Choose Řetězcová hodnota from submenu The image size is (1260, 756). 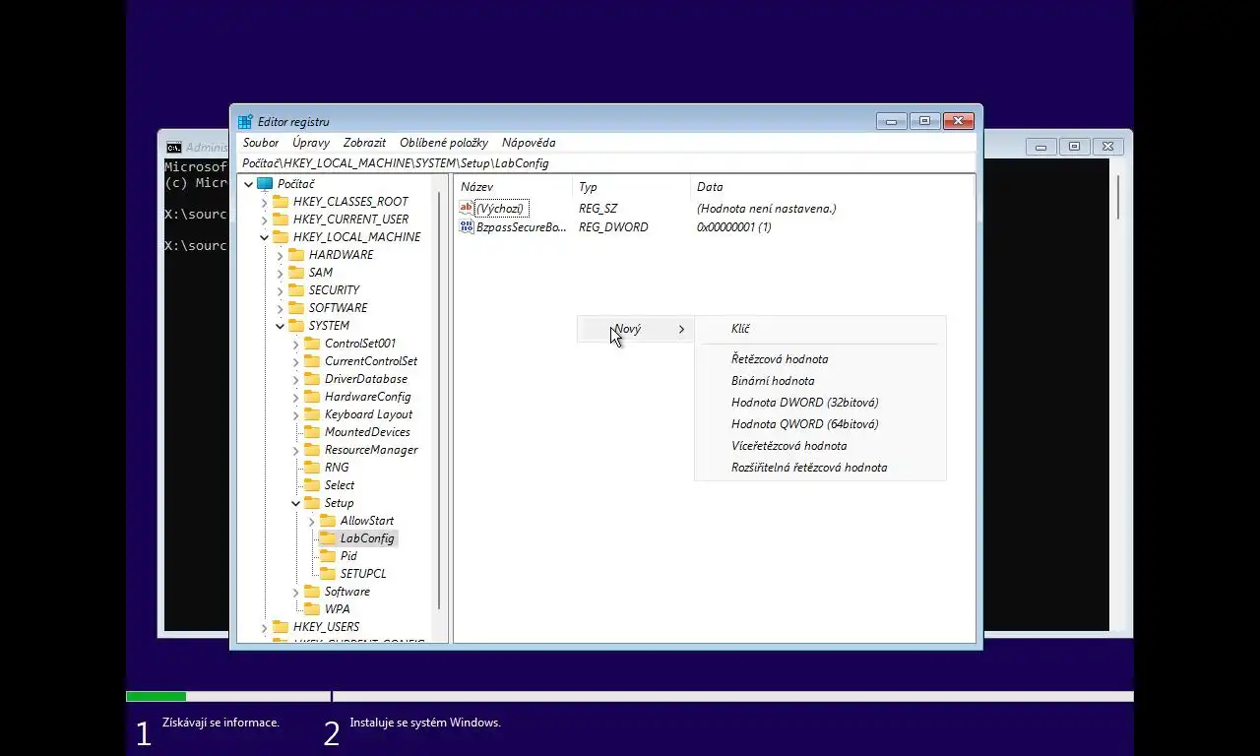820,359
